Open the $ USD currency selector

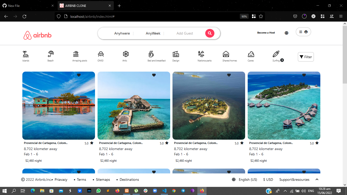pos(268,180)
